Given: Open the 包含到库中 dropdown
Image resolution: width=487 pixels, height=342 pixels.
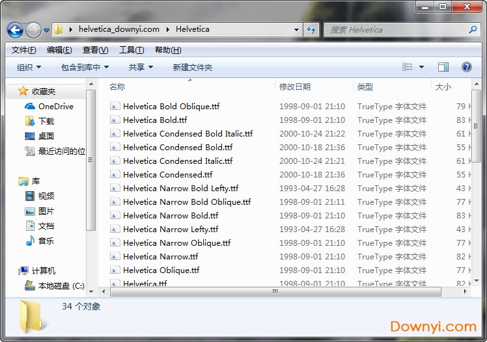Looking at the screenshot, I should point(85,67).
